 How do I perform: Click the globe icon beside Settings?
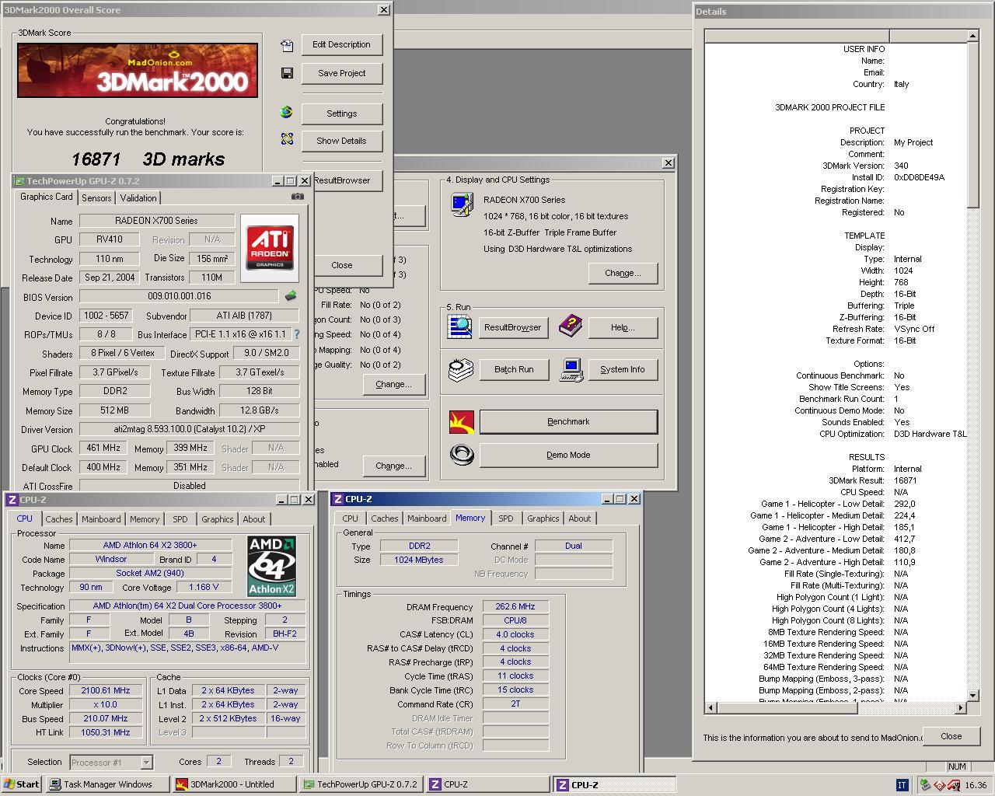coord(287,112)
